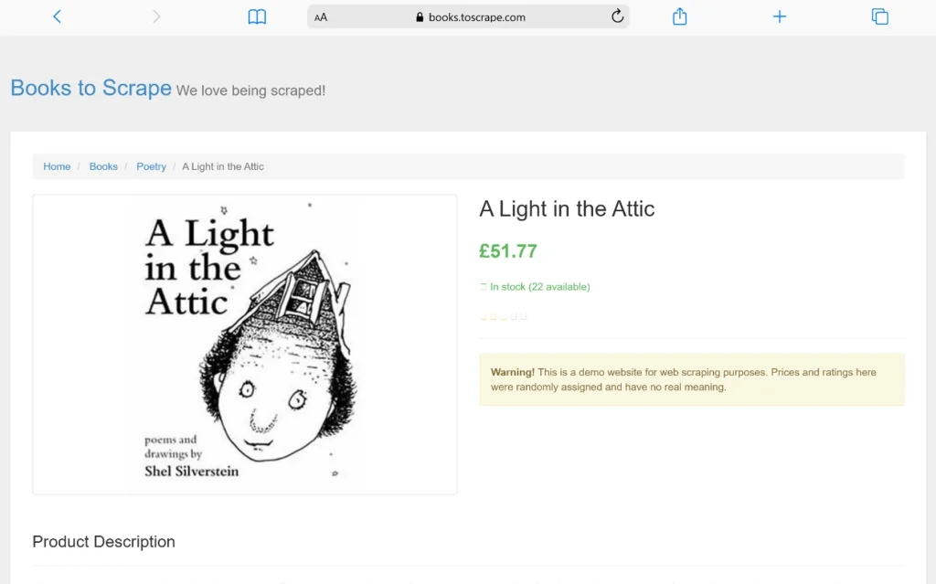Click the A Light in the Attic cover image
This screenshot has height=584, width=936.
tap(245, 344)
